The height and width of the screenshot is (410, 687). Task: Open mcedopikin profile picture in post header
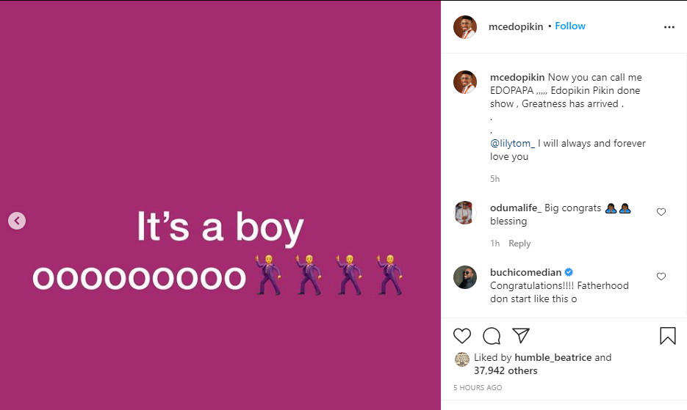click(x=464, y=27)
